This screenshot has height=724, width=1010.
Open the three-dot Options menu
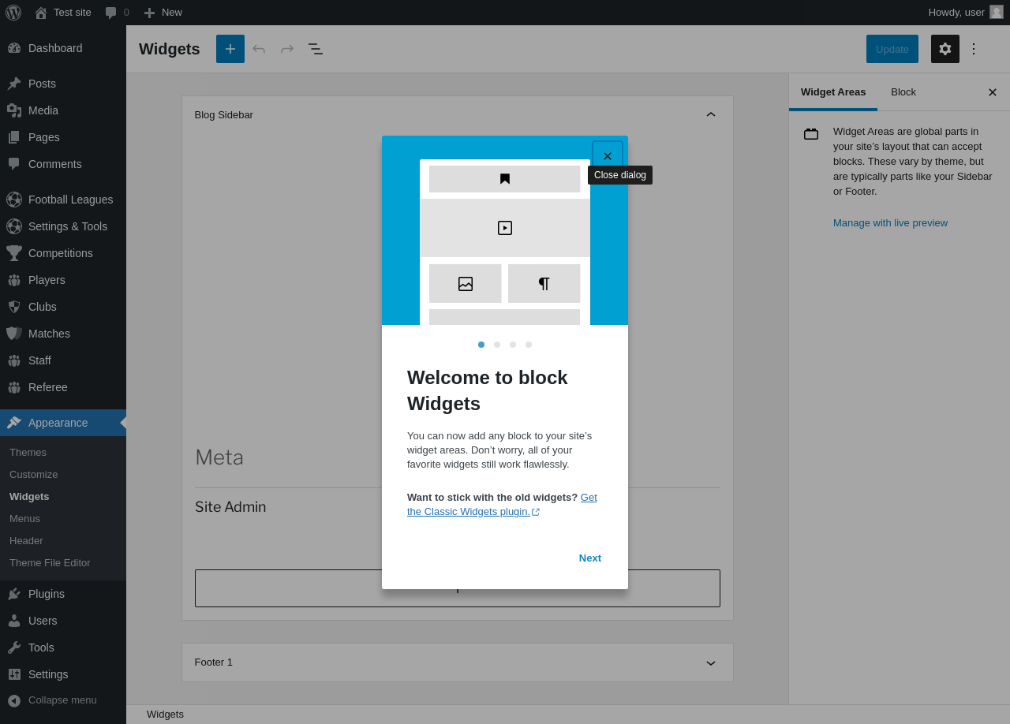click(x=974, y=49)
